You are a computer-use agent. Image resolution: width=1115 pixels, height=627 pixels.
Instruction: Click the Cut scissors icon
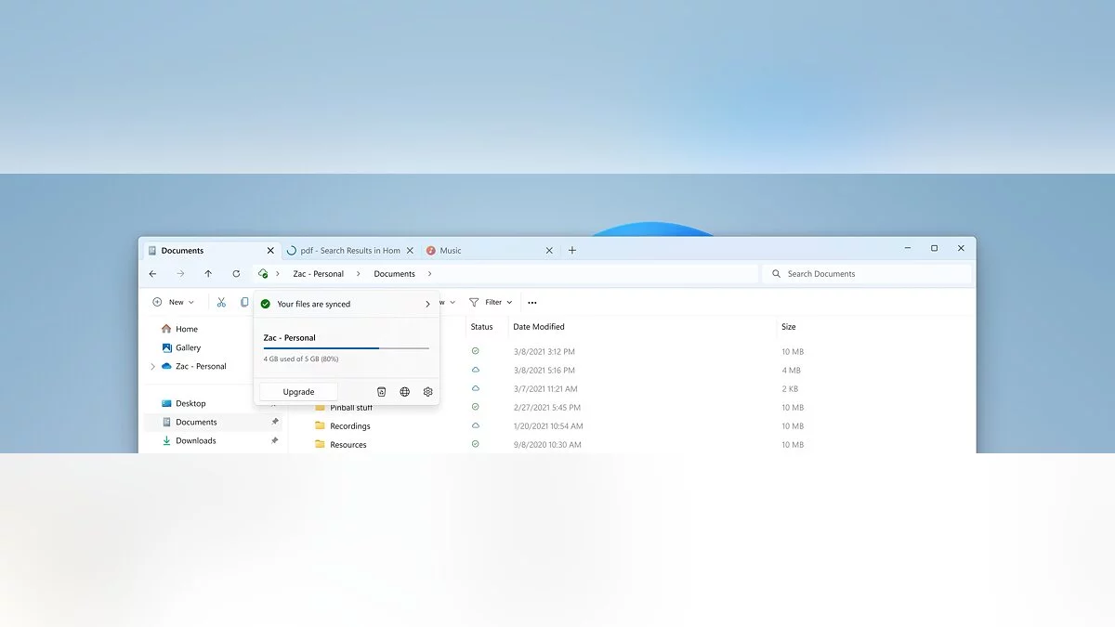[221, 302]
